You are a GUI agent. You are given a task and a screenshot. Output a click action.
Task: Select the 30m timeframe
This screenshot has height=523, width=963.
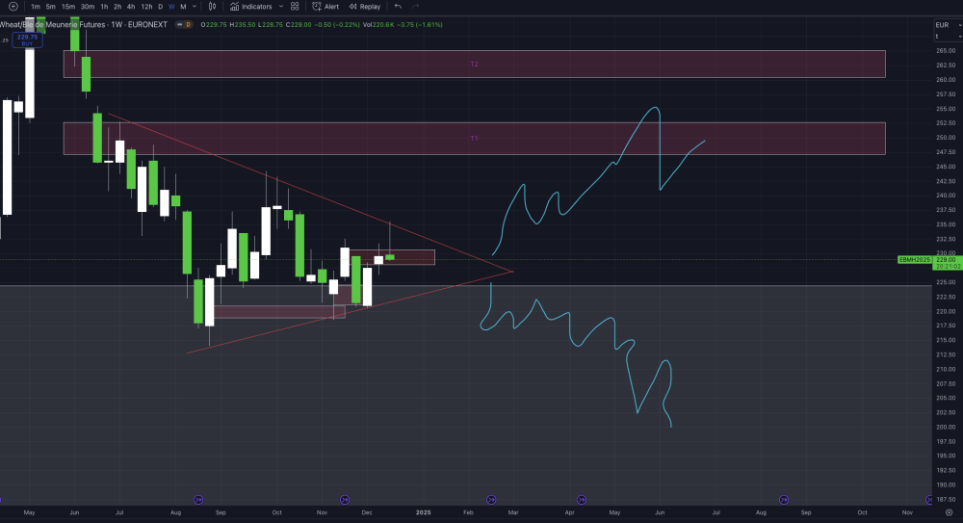coord(88,7)
